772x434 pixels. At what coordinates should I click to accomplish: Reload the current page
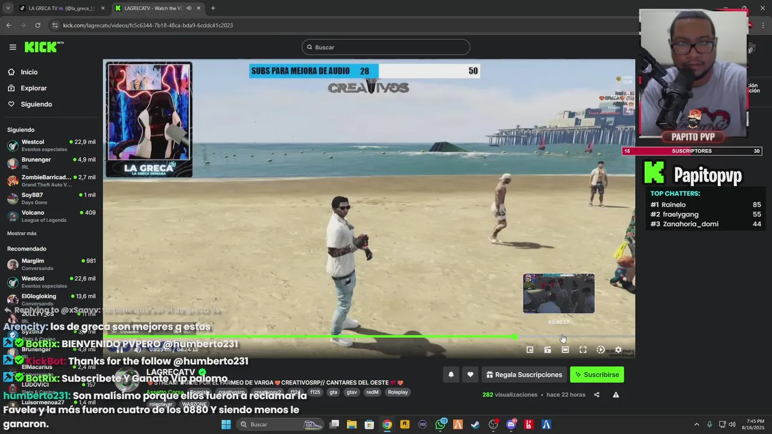(37, 25)
